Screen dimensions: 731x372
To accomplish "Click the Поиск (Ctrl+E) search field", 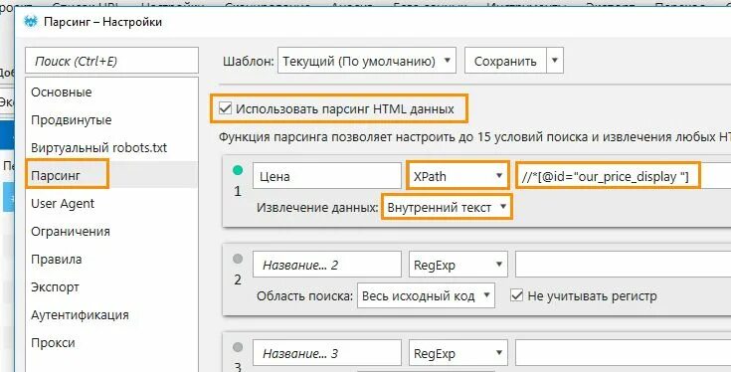I will [x=111, y=60].
